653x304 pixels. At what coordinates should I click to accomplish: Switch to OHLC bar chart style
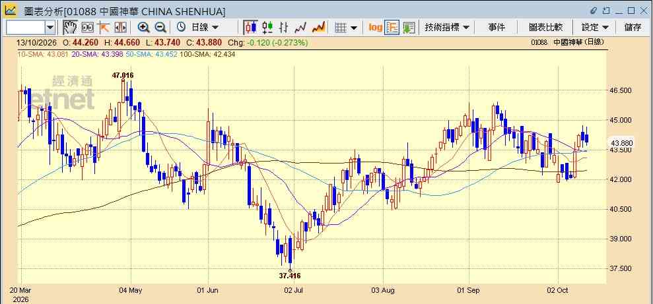[x=284, y=28]
